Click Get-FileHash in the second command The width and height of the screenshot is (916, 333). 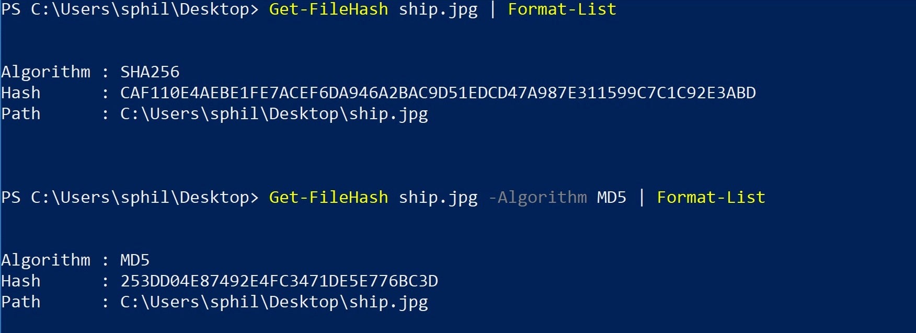328,197
